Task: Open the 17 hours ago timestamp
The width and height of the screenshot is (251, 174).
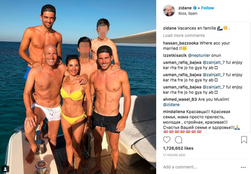Action: (x=174, y=155)
